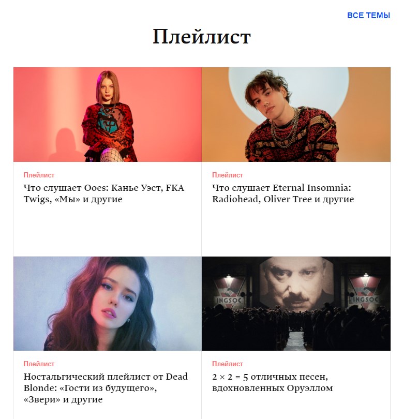The width and height of the screenshot is (403, 419).
Task: Open the Ooes article thumbnail image
Action: click(x=108, y=114)
